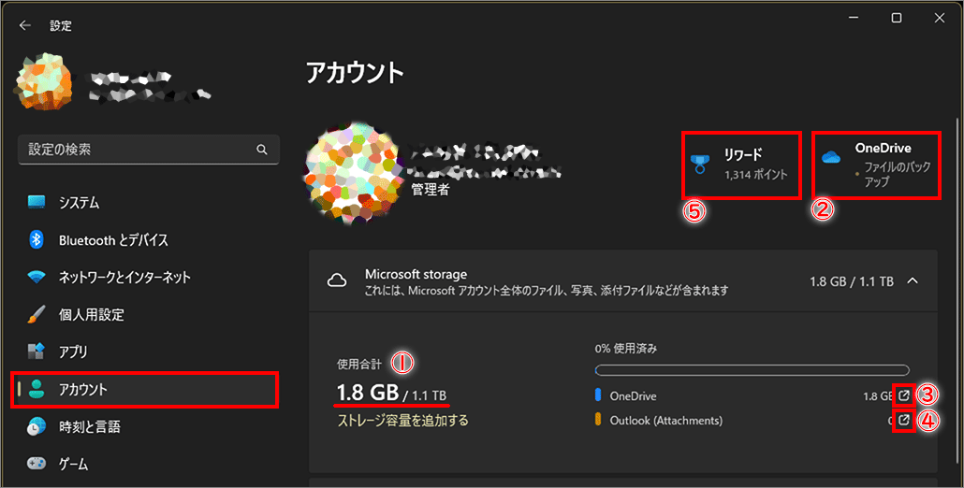Click the game controller icon in sidebar

37,464
